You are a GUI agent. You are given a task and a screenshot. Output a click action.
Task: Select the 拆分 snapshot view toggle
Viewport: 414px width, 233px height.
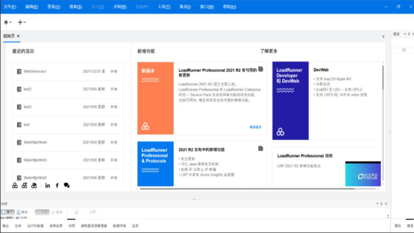(22, 212)
